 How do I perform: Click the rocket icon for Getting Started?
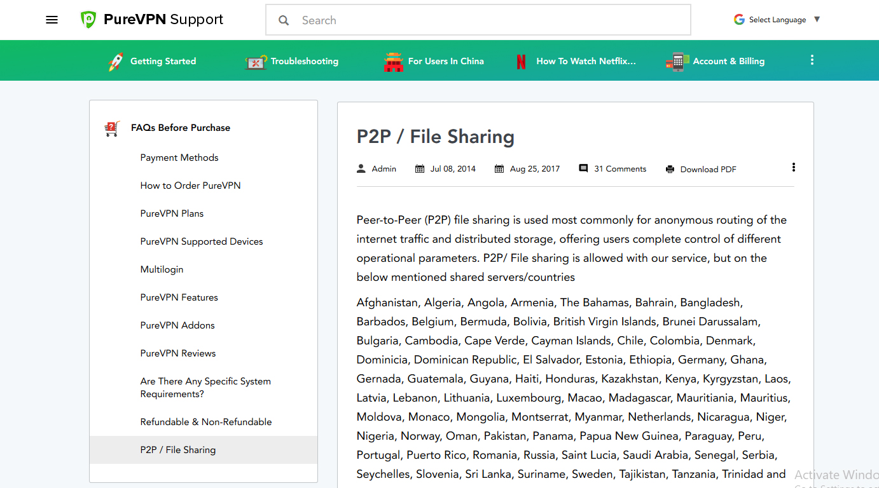click(x=116, y=61)
